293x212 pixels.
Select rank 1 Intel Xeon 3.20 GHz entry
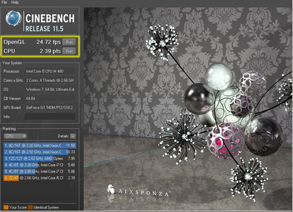click(x=40, y=146)
